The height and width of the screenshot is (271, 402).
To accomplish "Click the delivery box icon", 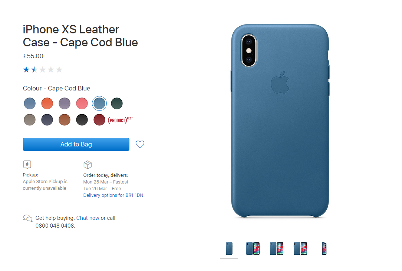I will point(88,165).
